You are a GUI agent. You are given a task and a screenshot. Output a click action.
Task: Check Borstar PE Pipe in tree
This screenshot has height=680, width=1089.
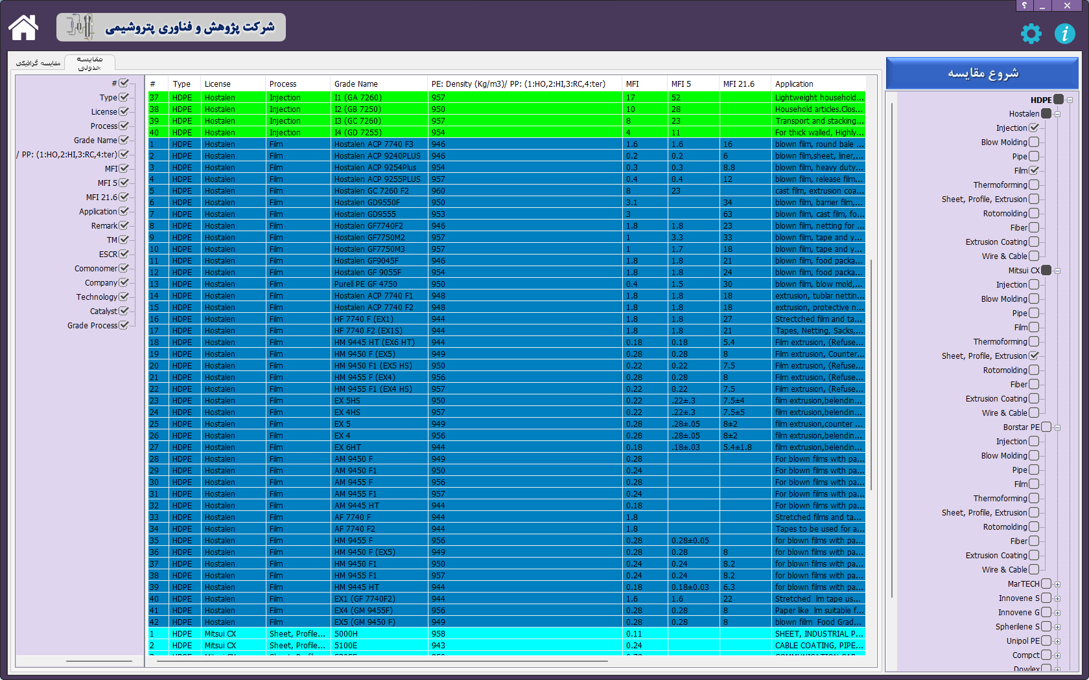click(1034, 470)
